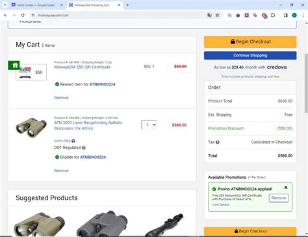Click Continue Shopping button

[x=250, y=56]
